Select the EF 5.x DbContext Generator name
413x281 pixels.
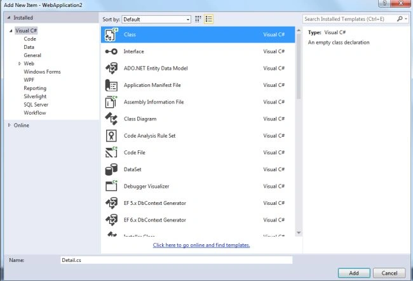pos(155,203)
